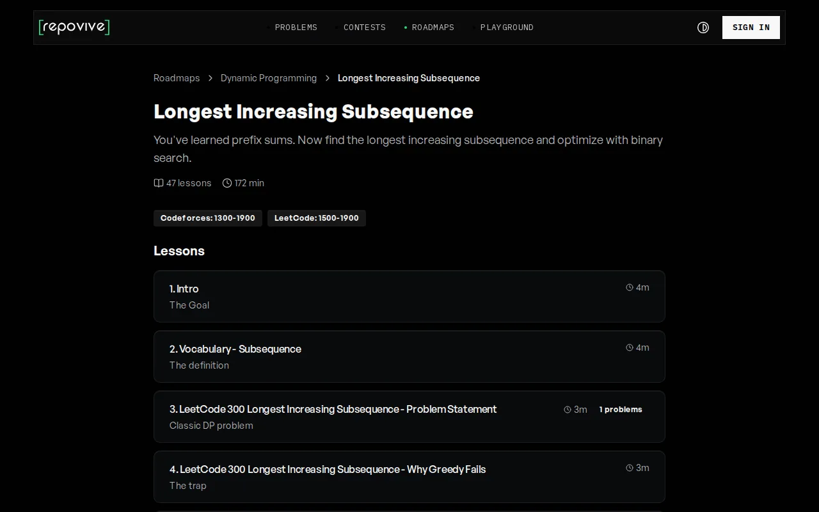This screenshot has width=819, height=512.
Task: Click the first breadcrumb chevron after Roadmaps
Action: [x=211, y=78]
